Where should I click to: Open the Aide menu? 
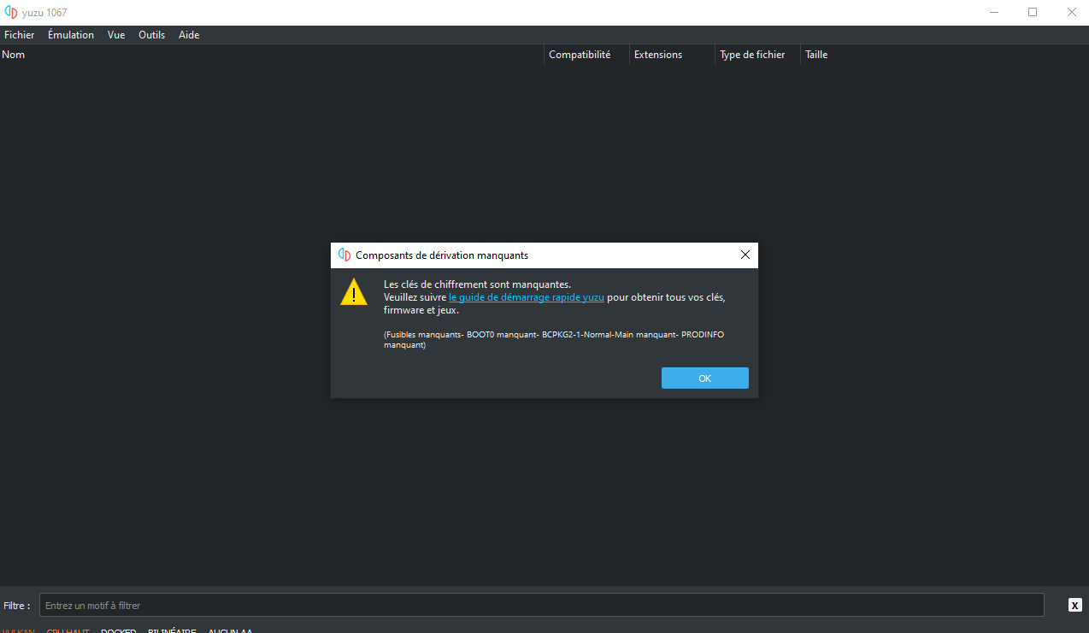[x=189, y=35]
